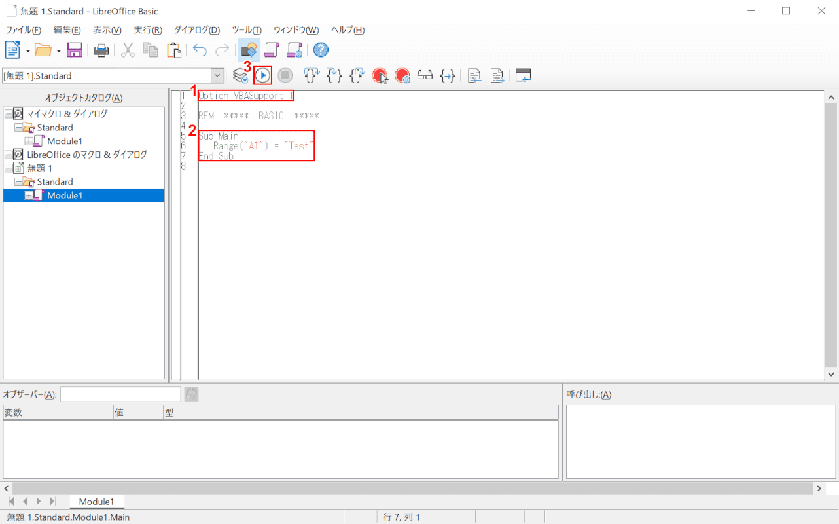
Task: Click the Copy icon
Action: tap(151, 50)
